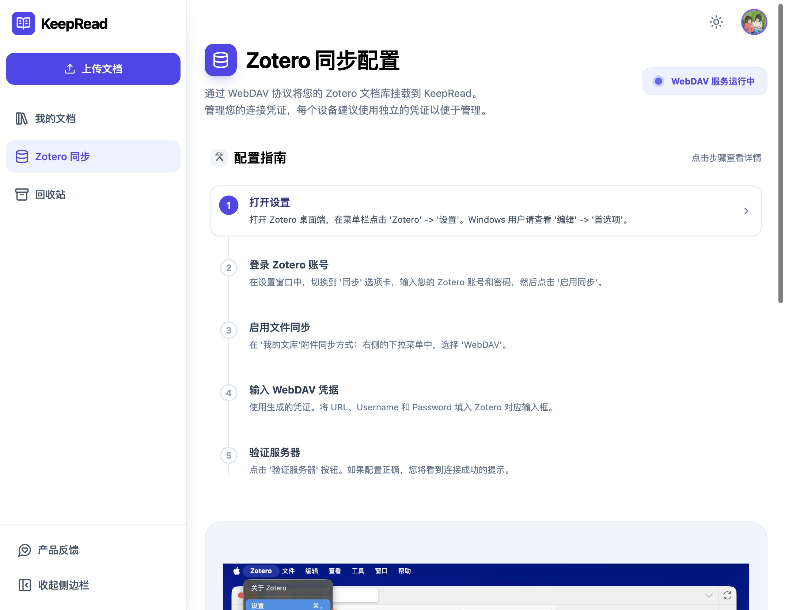Click the 产品反馈 feedback bubble icon
The image size is (785, 610).
(24, 550)
